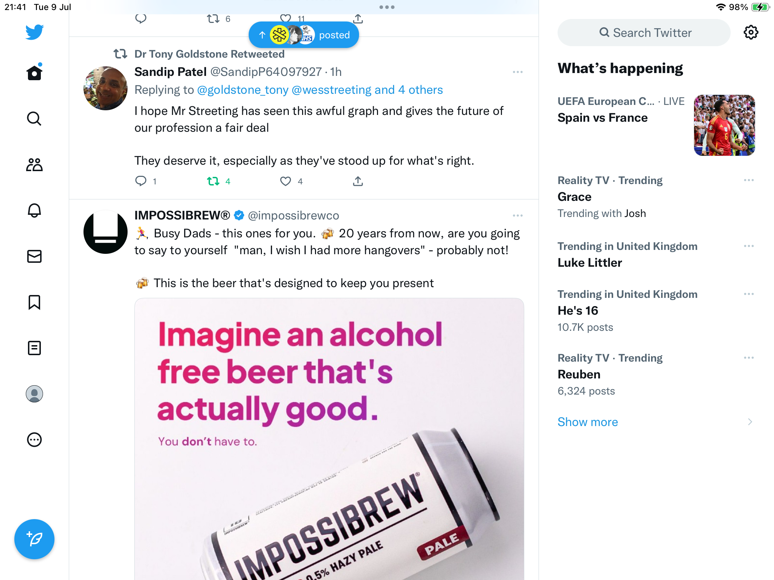
Task: Open the More circle menu in sidebar
Action: pyautogui.click(x=34, y=440)
